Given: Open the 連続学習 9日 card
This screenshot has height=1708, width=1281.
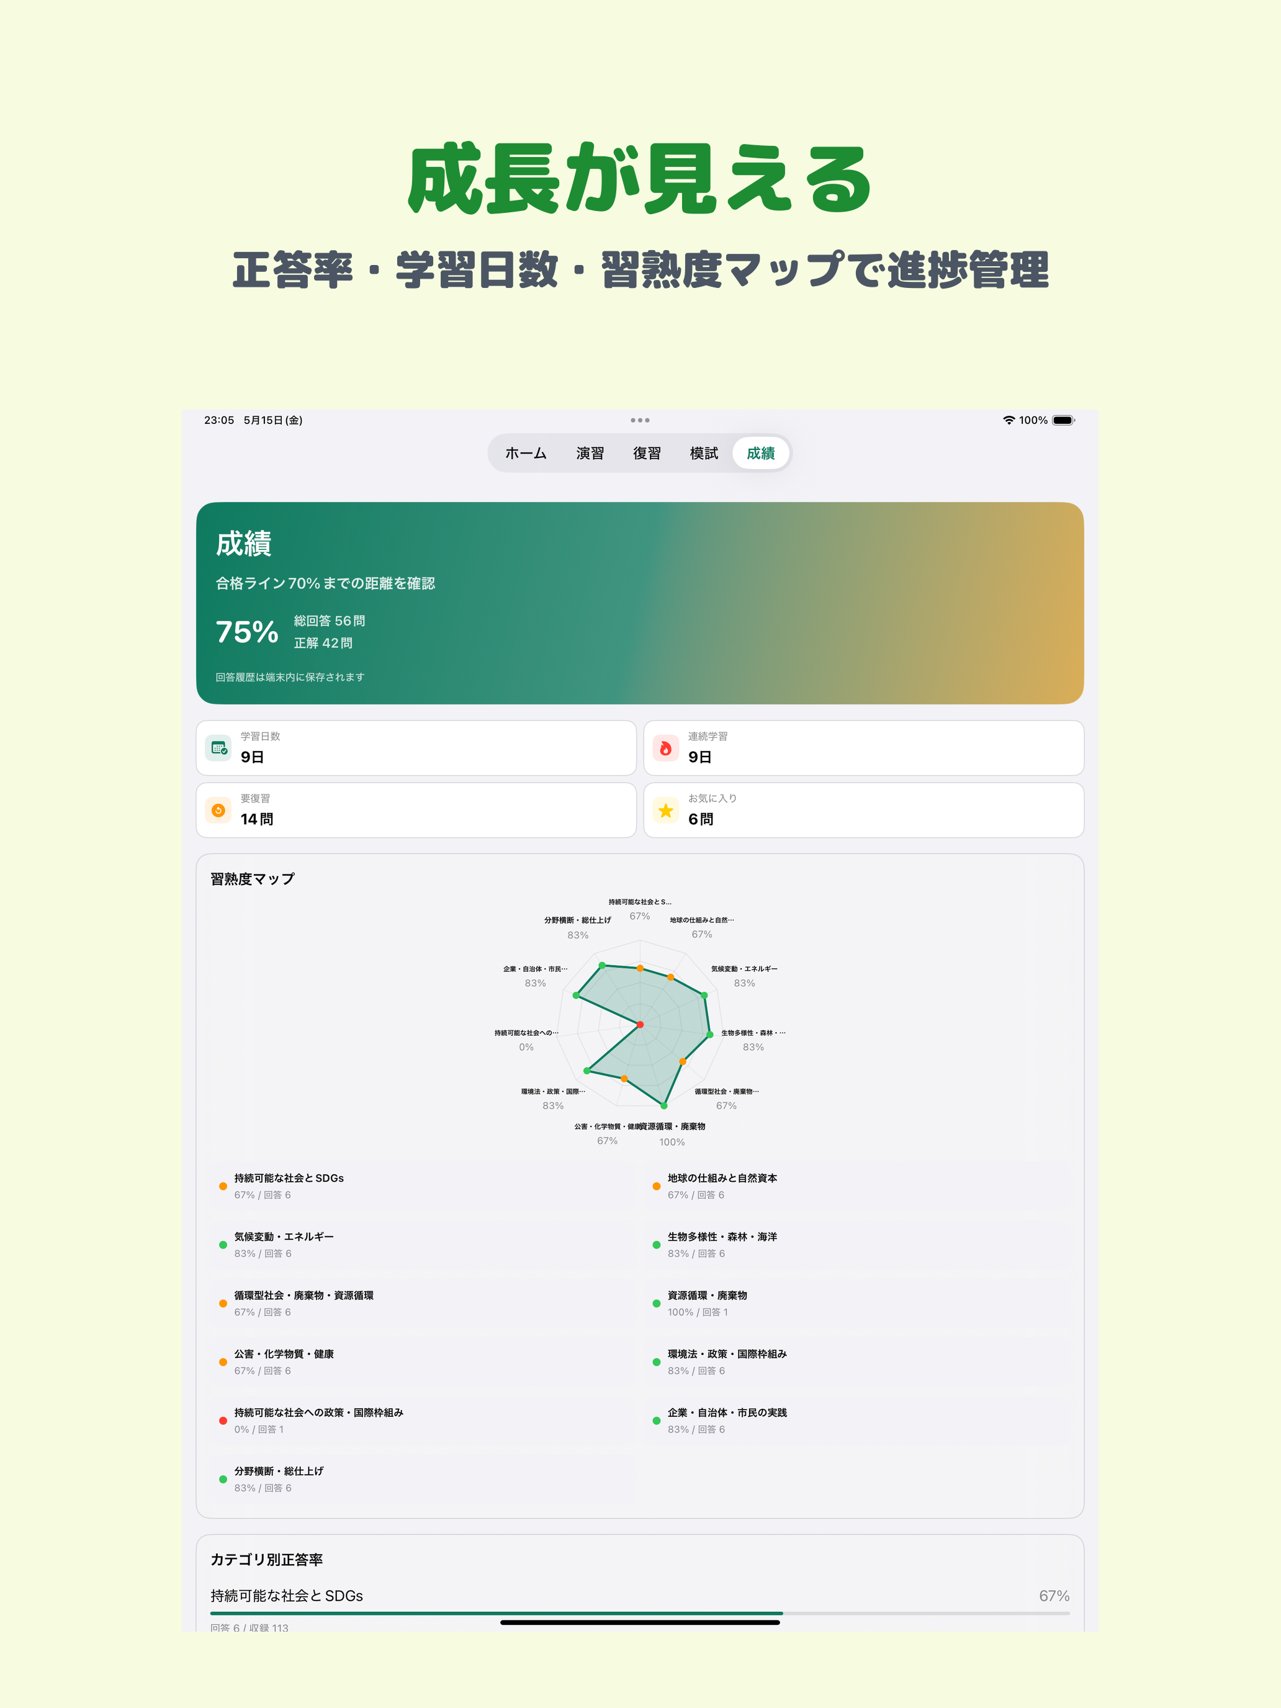Looking at the screenshot, I should tap(863, 747).
